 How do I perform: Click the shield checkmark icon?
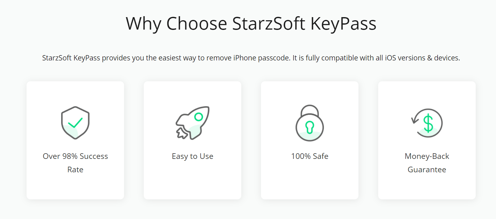(x=75, y=123)
